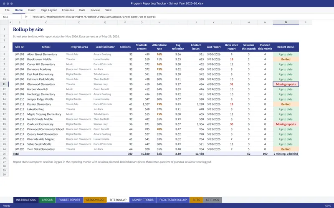Click the 2 missing, 3 behind cell
Viewport: 334px width, 208px height.
pos(286,154)
